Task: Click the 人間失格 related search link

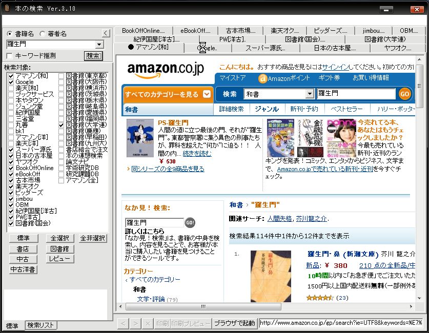Action: click(x=279, y=219)
